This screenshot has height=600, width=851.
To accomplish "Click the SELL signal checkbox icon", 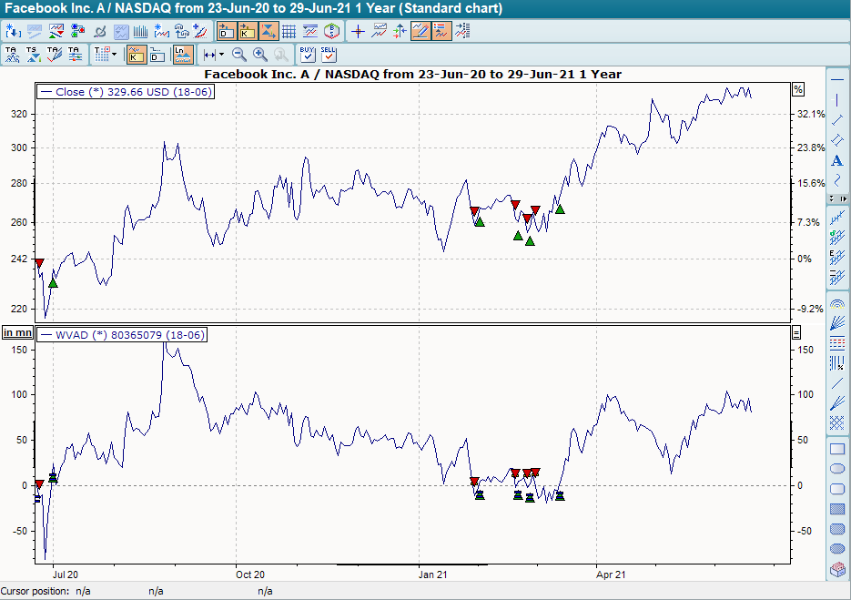I will click(x=329, y=54).
